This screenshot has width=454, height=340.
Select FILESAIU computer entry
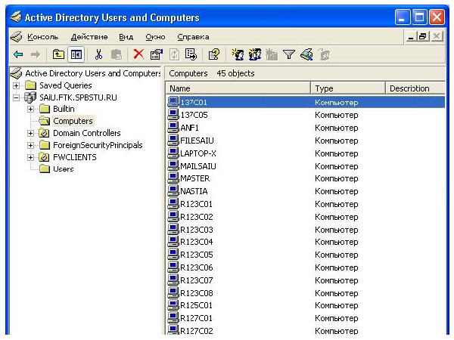[x=197, y=141]
